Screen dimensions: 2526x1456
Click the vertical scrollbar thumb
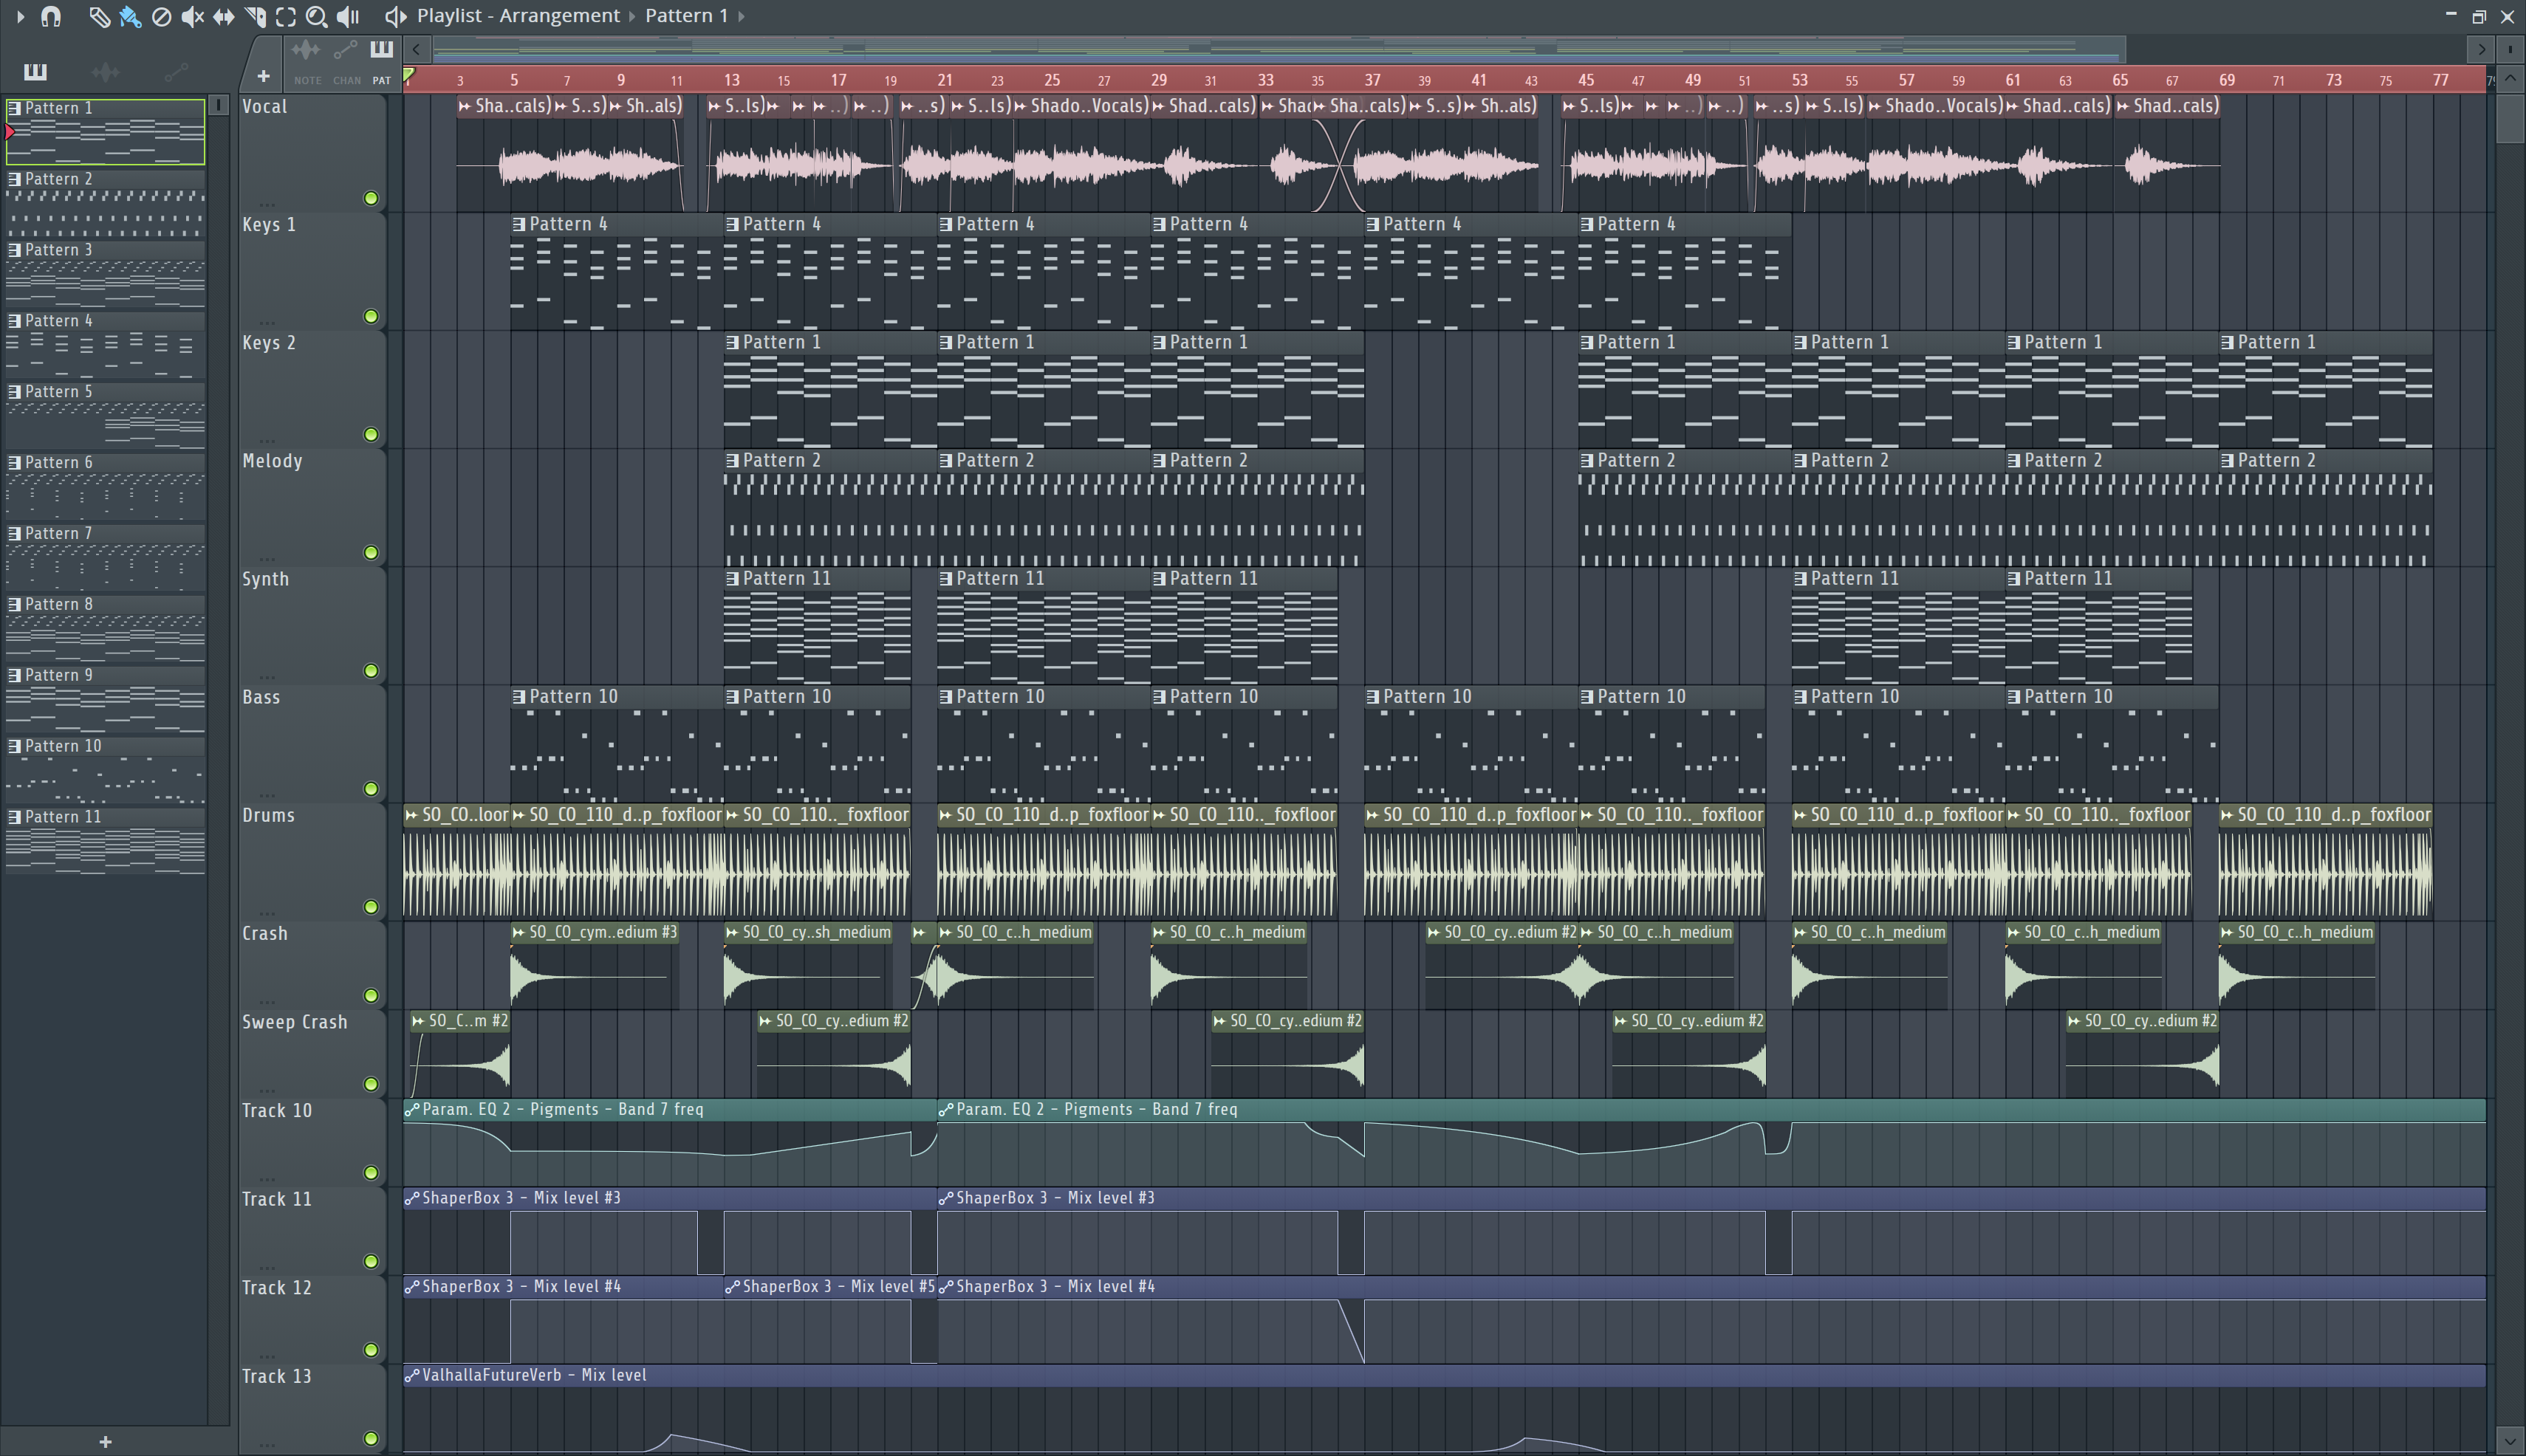[x=2510, y=120]
